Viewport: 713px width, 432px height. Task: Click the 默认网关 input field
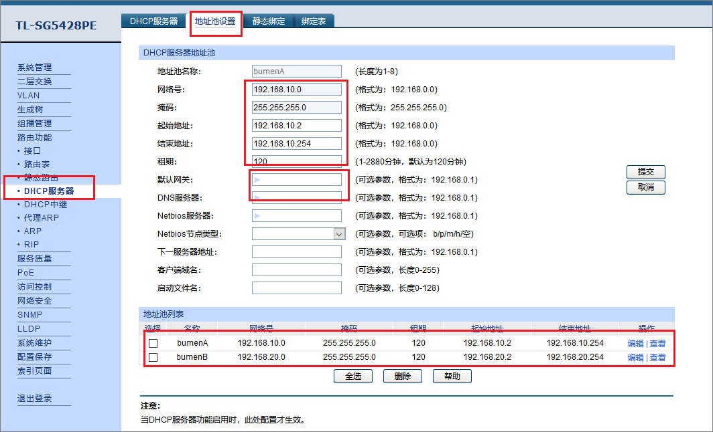(x=296, y=180)
